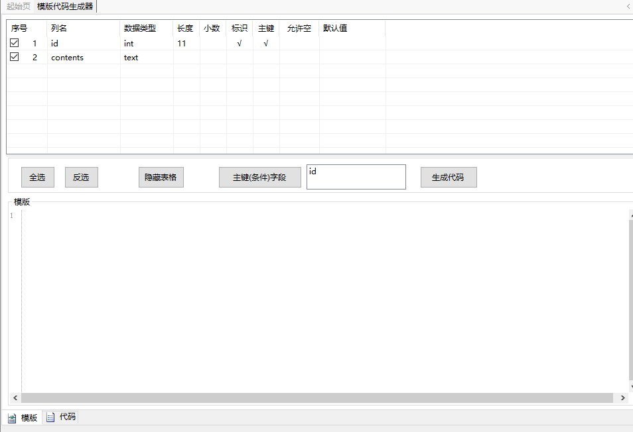This screenshot has height=432, width=633.
Task: Click the 长度 column header
Action: pos(186,28)
